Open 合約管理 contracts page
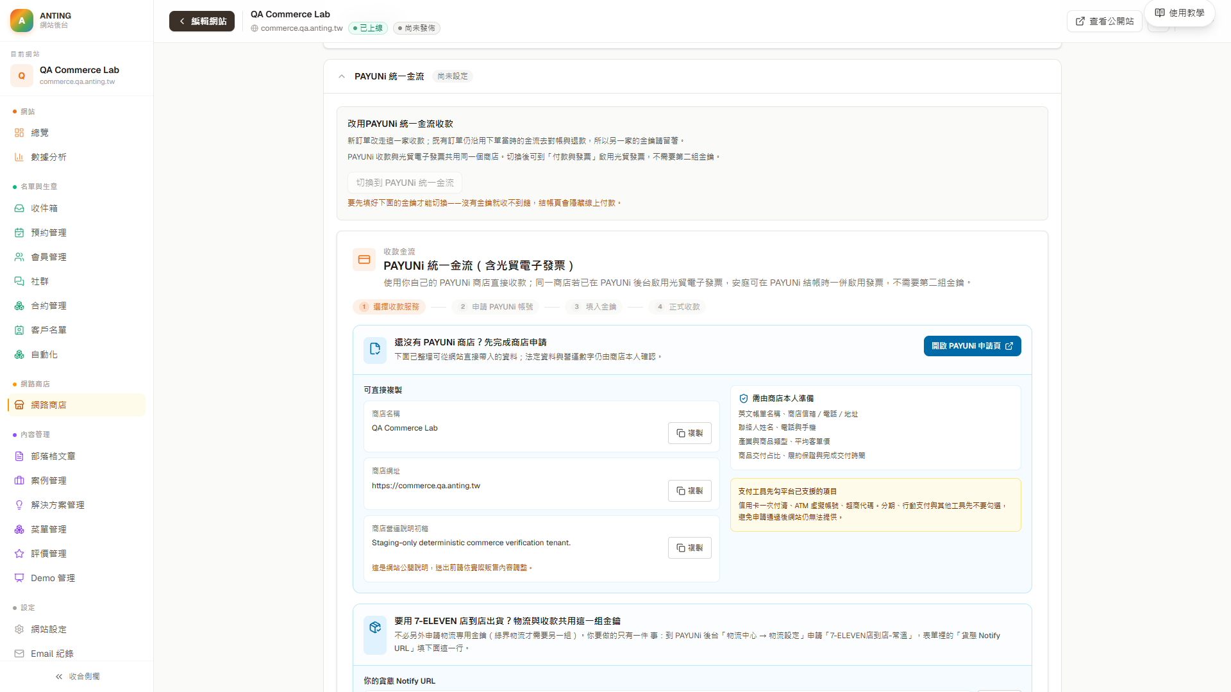This screenshot has width=1231, height=692. click(x=76, y=306)
